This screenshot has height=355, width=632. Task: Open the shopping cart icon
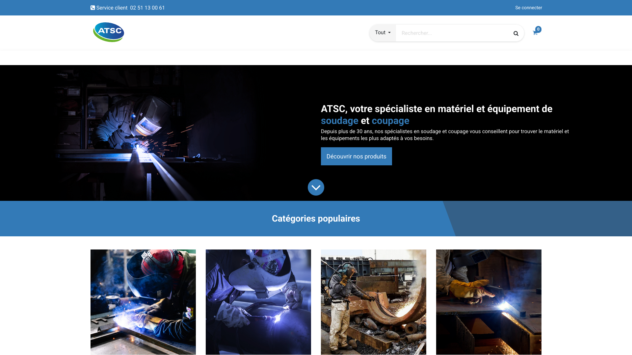[535, 33]
